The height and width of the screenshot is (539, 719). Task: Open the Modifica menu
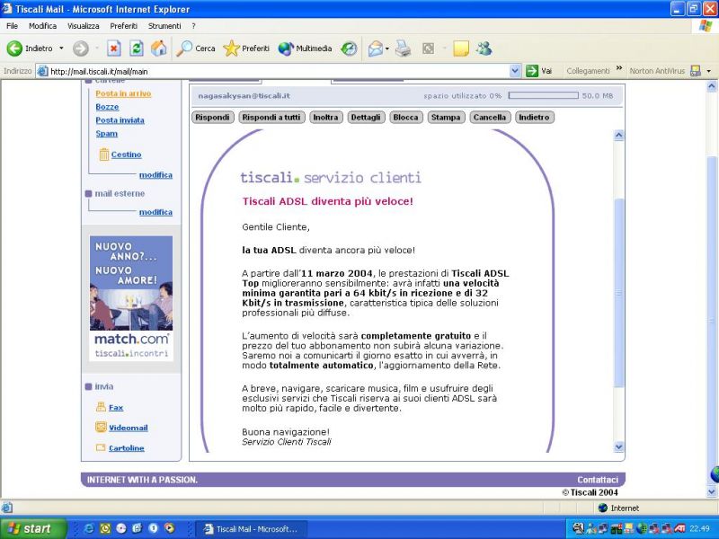click(x=42, y=26)
